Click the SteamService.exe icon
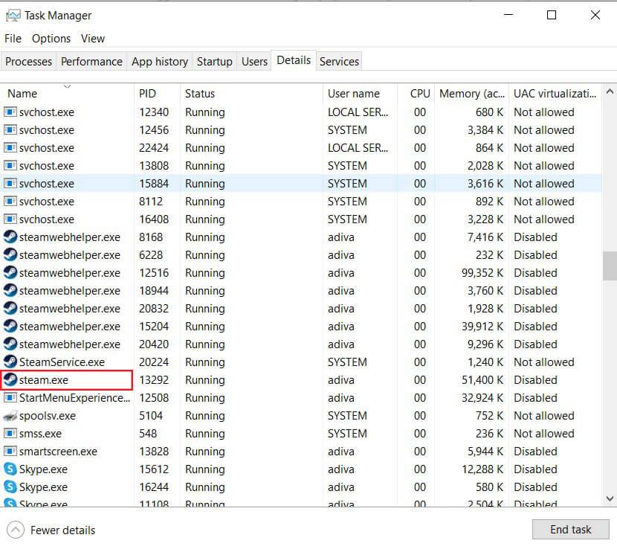617x552 pixels. (x=10, y=362)
